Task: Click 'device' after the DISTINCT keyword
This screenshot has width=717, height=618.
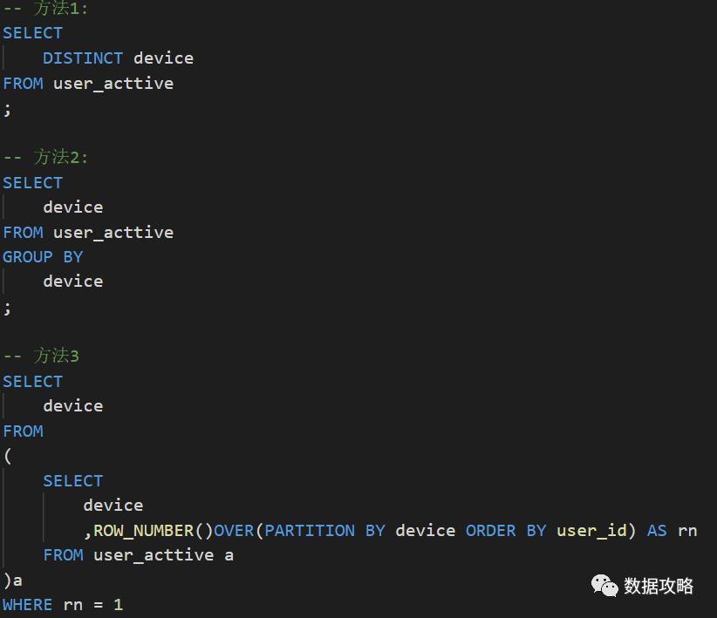Action: coord(163,58)
